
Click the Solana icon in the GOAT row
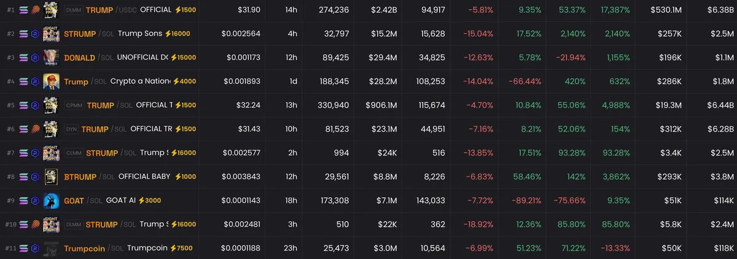(x=23, y=201)
